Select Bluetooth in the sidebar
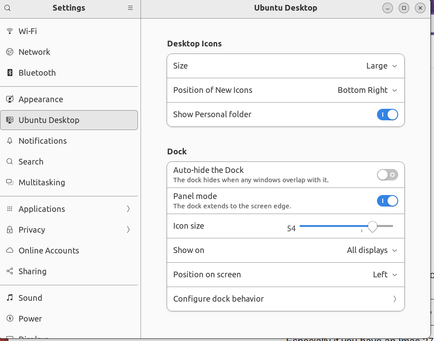 69,73
